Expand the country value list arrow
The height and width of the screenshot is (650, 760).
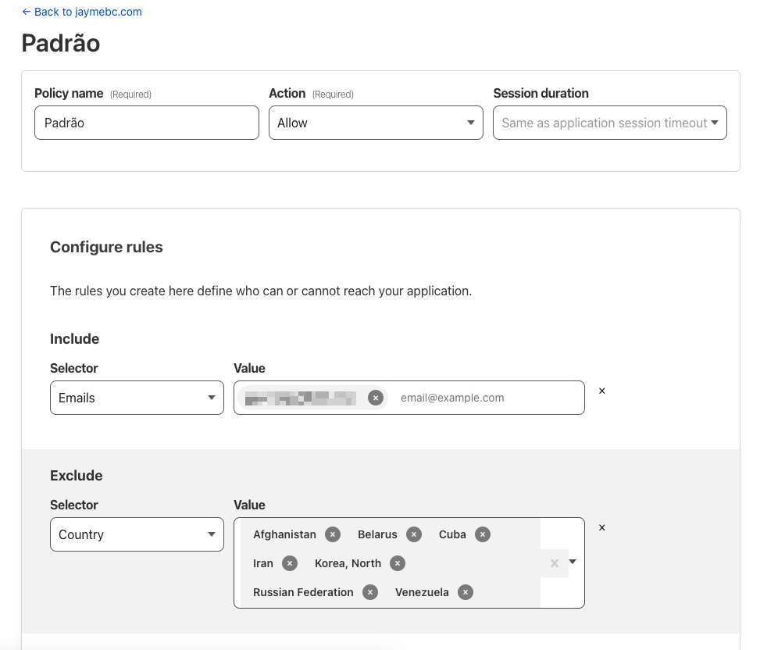click(x=573, y=562)
